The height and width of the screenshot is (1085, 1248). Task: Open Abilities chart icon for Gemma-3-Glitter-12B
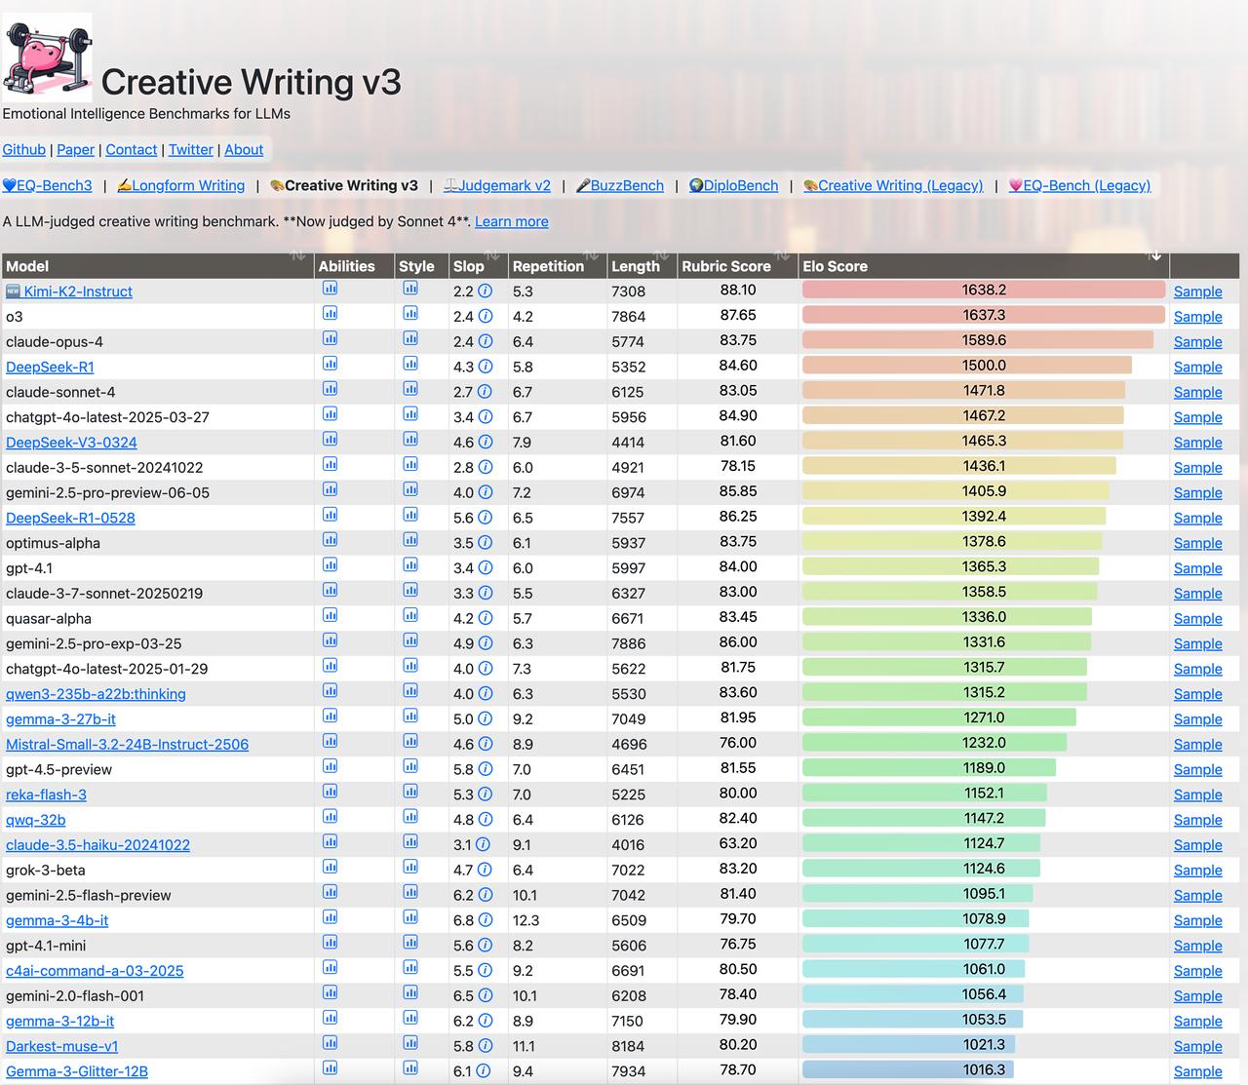pyautogui.click(x=330, y=1069)
